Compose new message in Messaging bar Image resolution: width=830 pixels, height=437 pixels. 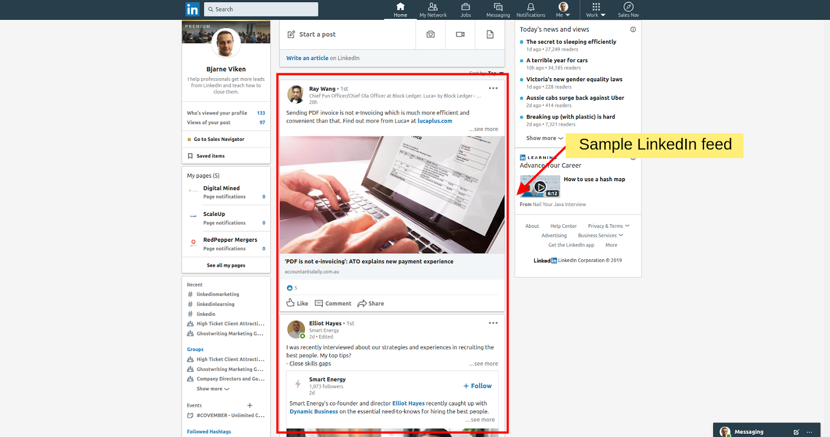coord(796,432)
